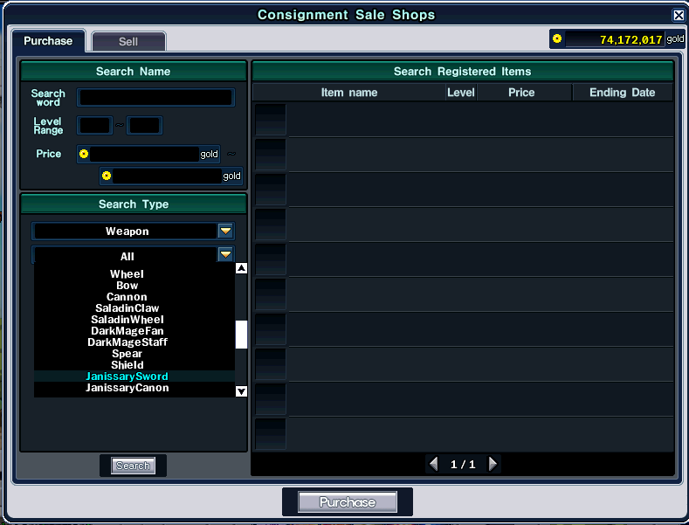Select the Purchase tab
The width and height of the screenshot is (689, 525).
[x=48, y=41]
